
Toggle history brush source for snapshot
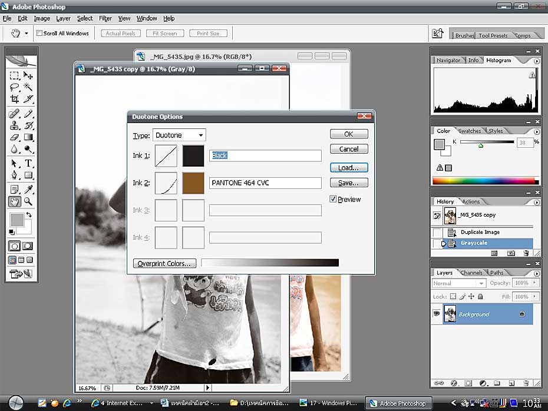coord(437,216)
